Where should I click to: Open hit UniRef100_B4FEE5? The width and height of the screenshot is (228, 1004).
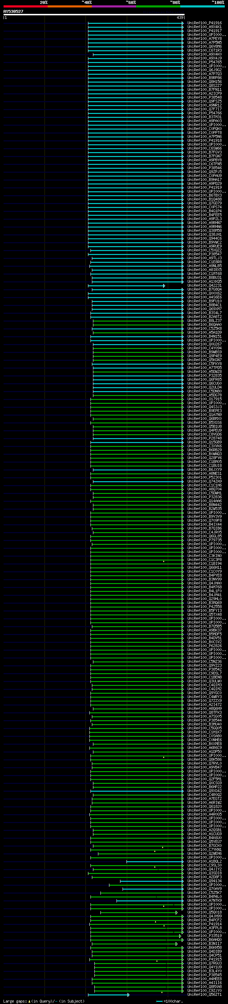click(204, 215)
